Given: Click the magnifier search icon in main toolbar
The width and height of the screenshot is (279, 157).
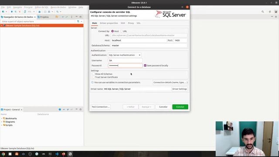Looking at the screenshot, I should point(57,12).
